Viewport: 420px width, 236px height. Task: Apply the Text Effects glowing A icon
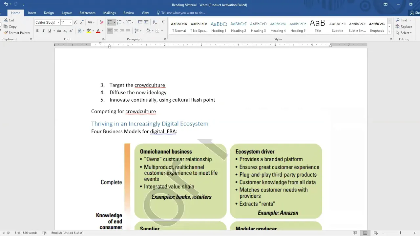pyautogui.click(x=80, y=31)
